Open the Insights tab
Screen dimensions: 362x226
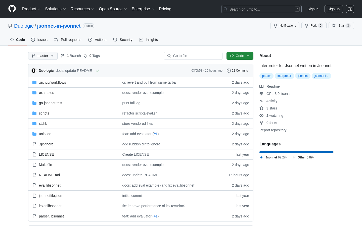[x=149, y=40]
